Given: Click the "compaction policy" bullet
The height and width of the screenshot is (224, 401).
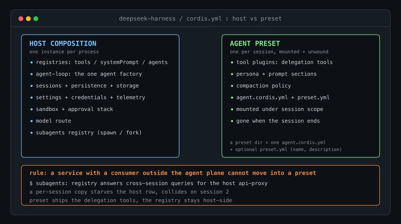Looking at the screenshot, I should 264,86.
